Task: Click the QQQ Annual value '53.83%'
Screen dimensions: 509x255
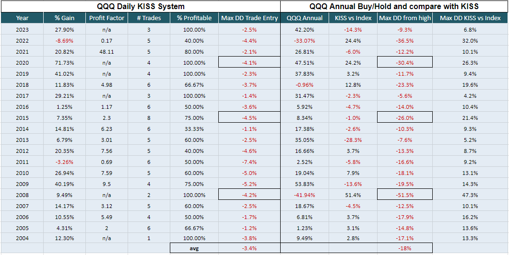Action: pos(305,184)
